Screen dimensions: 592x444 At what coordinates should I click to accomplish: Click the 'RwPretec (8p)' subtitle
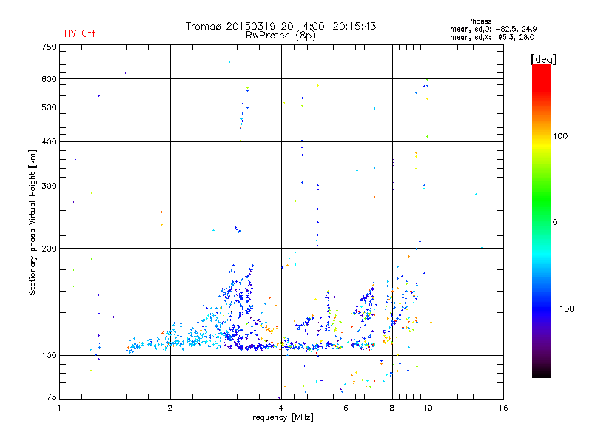click(x=280, y=36)
